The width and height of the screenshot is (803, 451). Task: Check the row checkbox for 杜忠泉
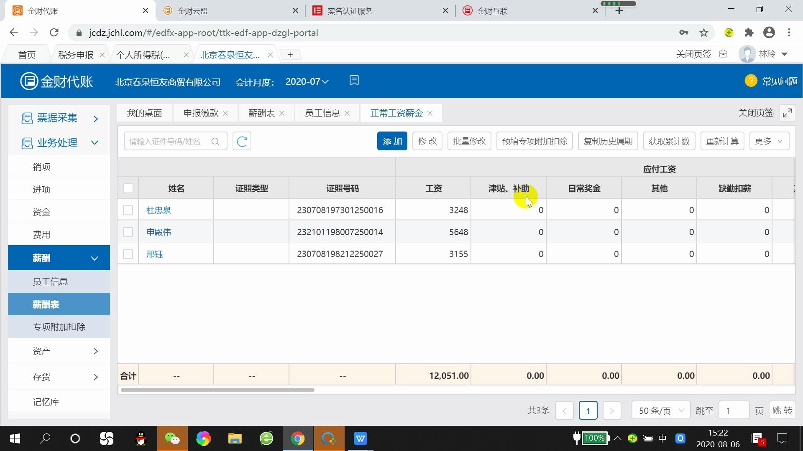[x=128, y=210]
